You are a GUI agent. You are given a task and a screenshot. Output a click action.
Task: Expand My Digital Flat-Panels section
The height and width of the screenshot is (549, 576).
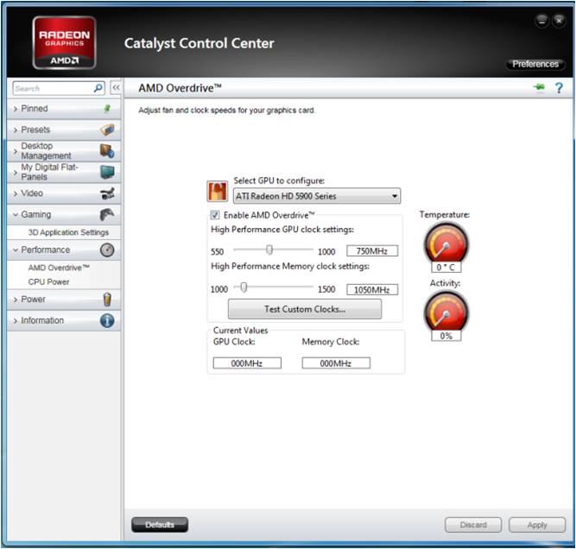click(64, 172)
